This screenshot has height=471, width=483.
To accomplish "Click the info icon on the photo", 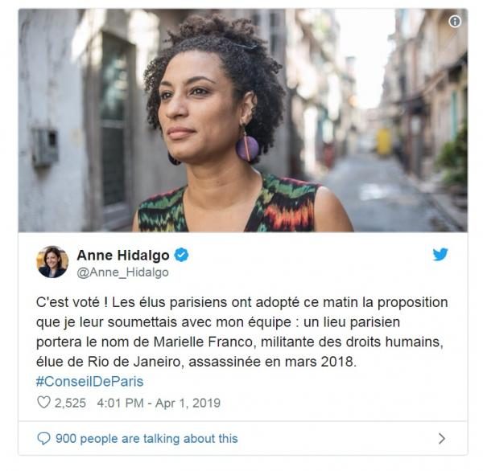I will pos(454,22).
